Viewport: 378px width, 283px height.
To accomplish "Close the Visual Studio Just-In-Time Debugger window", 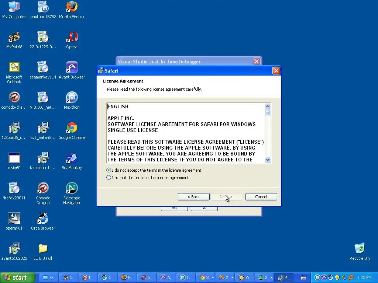I will pyautogui.click(x=257, y=62).
